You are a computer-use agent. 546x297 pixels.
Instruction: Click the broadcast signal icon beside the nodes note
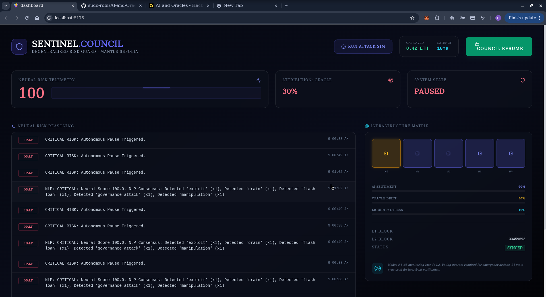tap(378, 268)
